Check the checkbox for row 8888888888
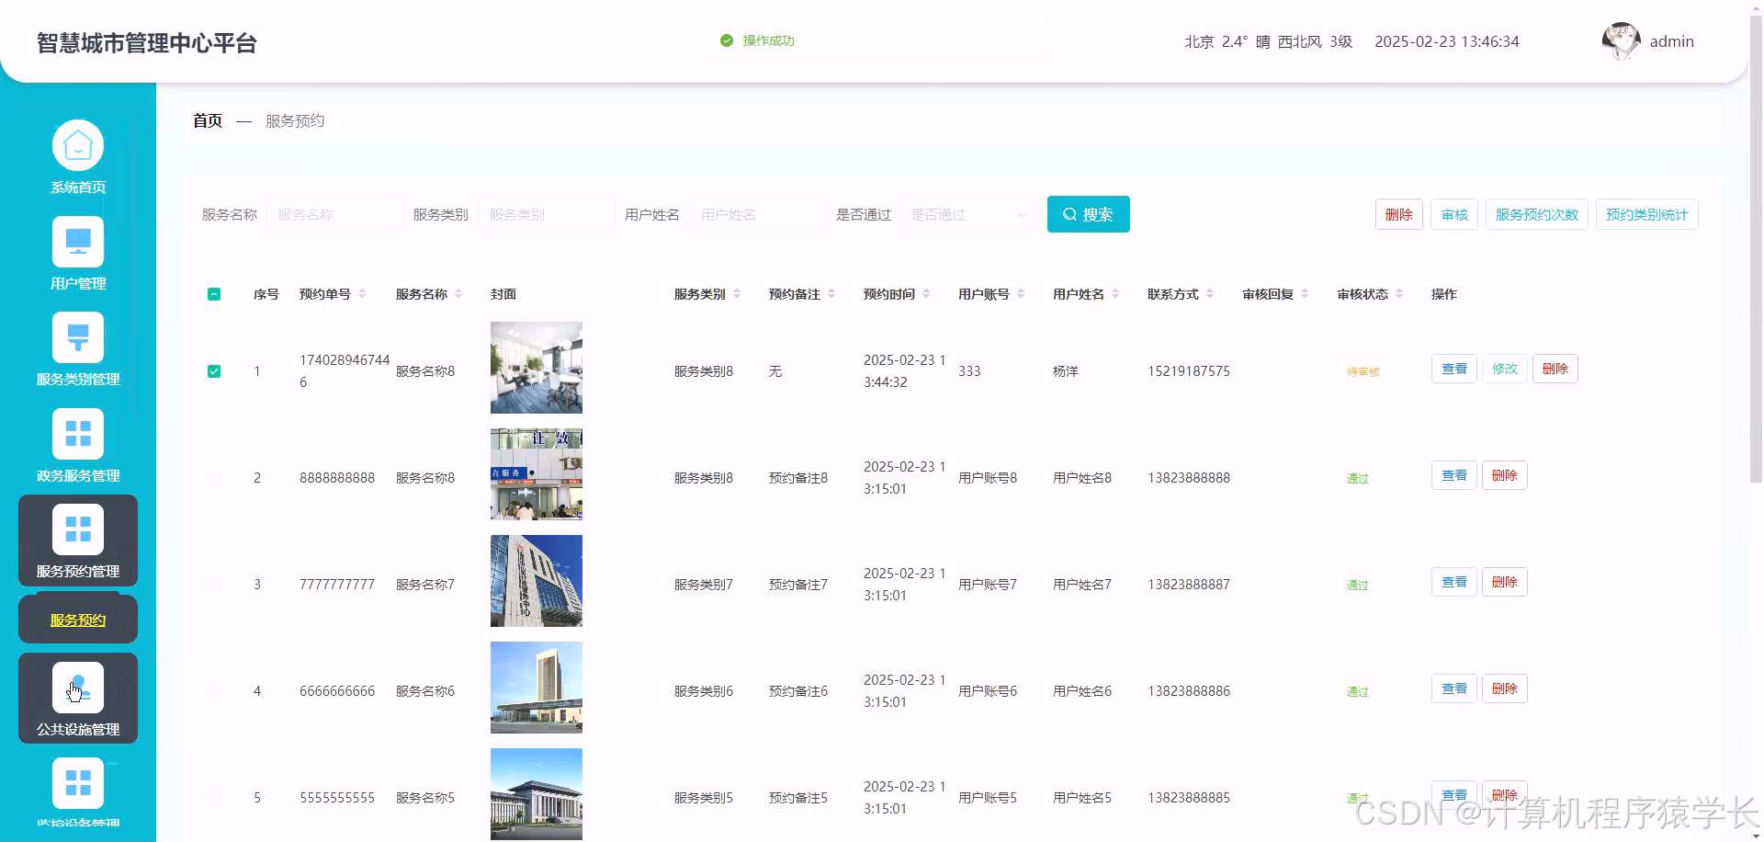1764x842 pixels. tap(214, 477)
